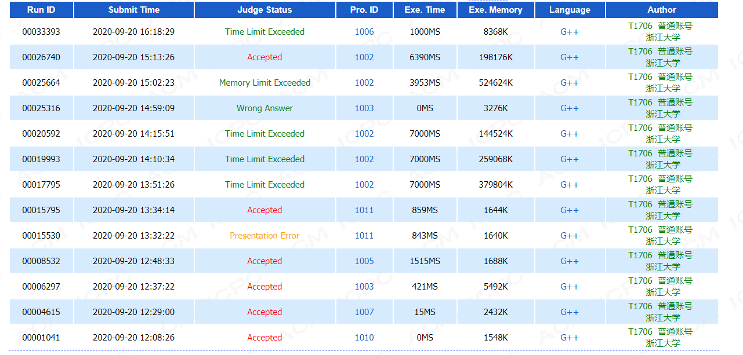Select problem 1005 link

click(x=364, y=261)
